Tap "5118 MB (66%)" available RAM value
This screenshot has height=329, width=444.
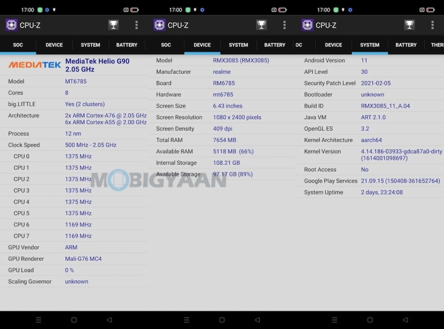click(x=233, y=151)
